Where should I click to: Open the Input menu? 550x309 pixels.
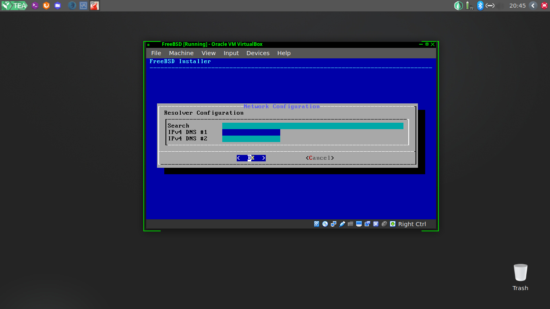tap(231, 53)
